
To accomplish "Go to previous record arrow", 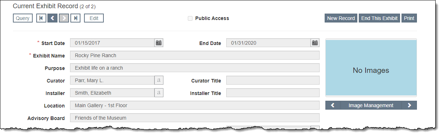I will point(52,18).
